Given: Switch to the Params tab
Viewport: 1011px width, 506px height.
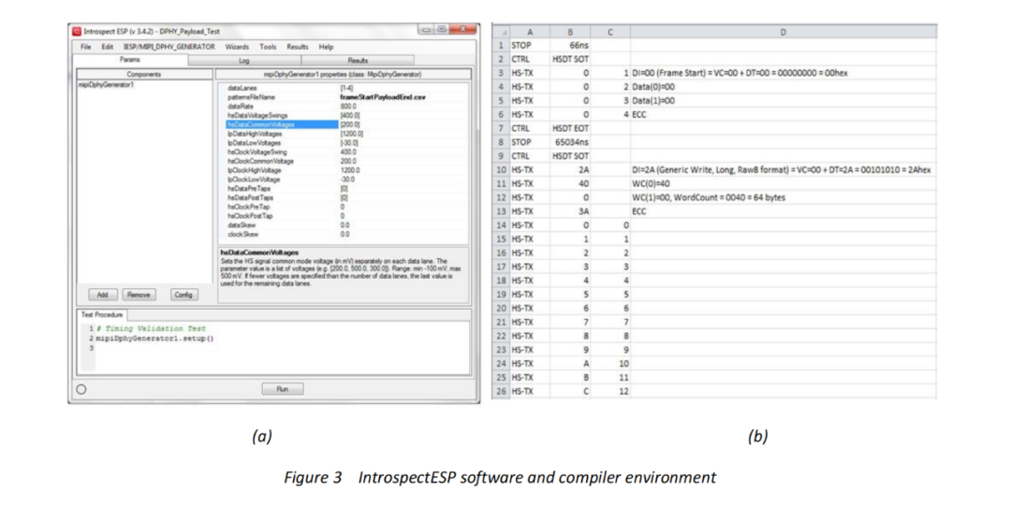Looking at the screenshot, I should tap(131, 59).
